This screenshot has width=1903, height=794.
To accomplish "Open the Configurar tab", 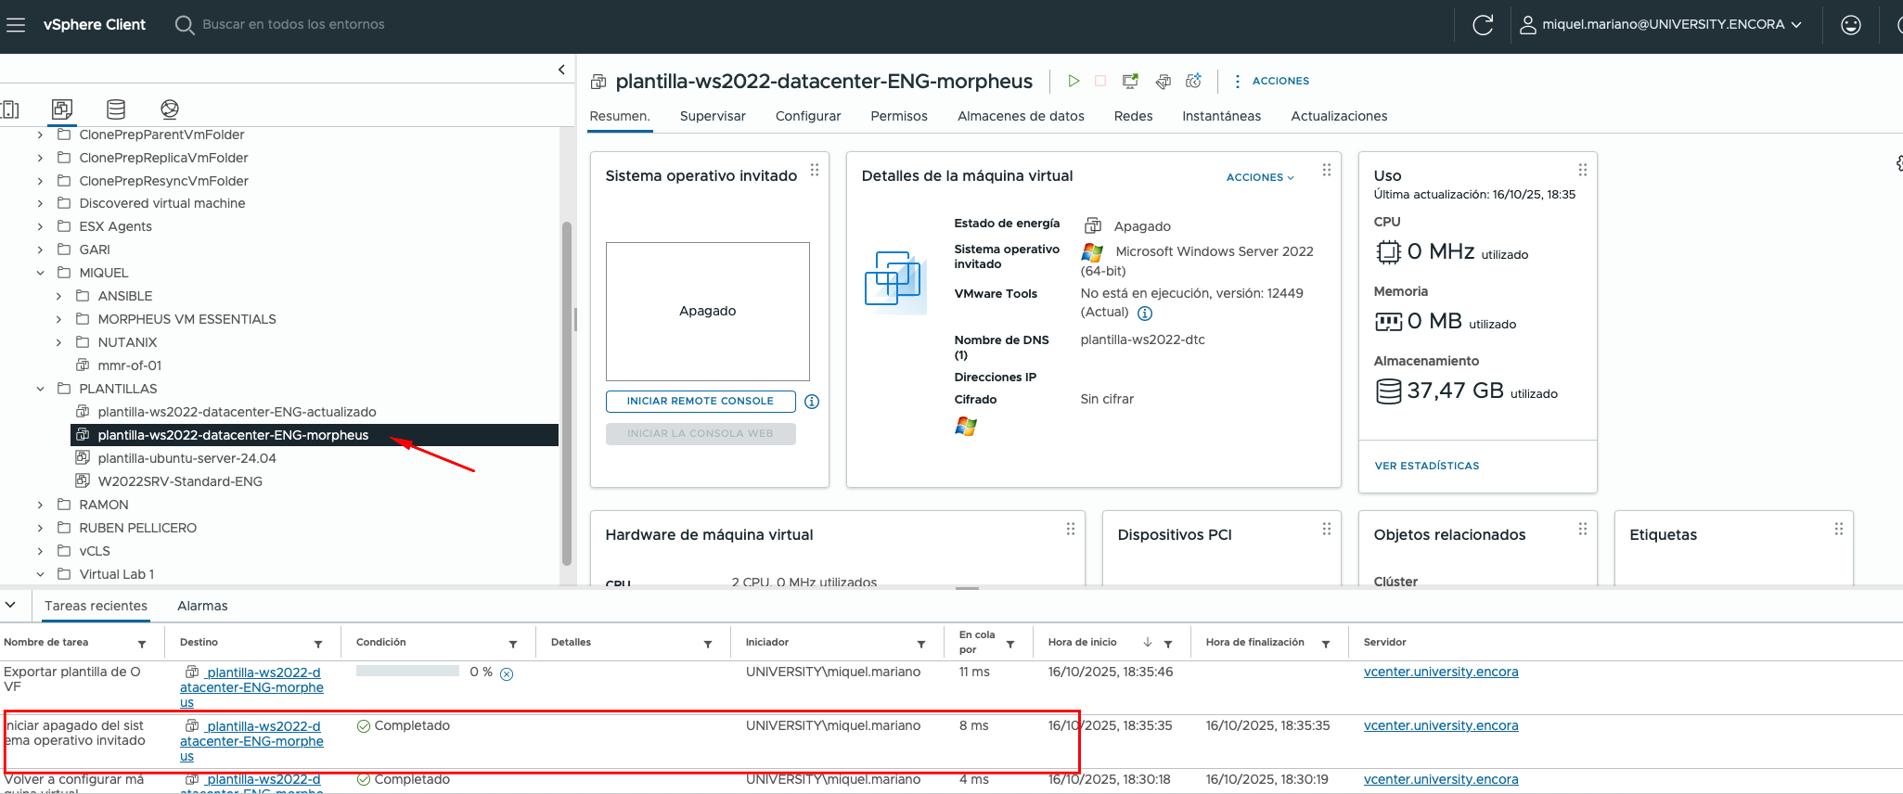I will coord(808,116).
